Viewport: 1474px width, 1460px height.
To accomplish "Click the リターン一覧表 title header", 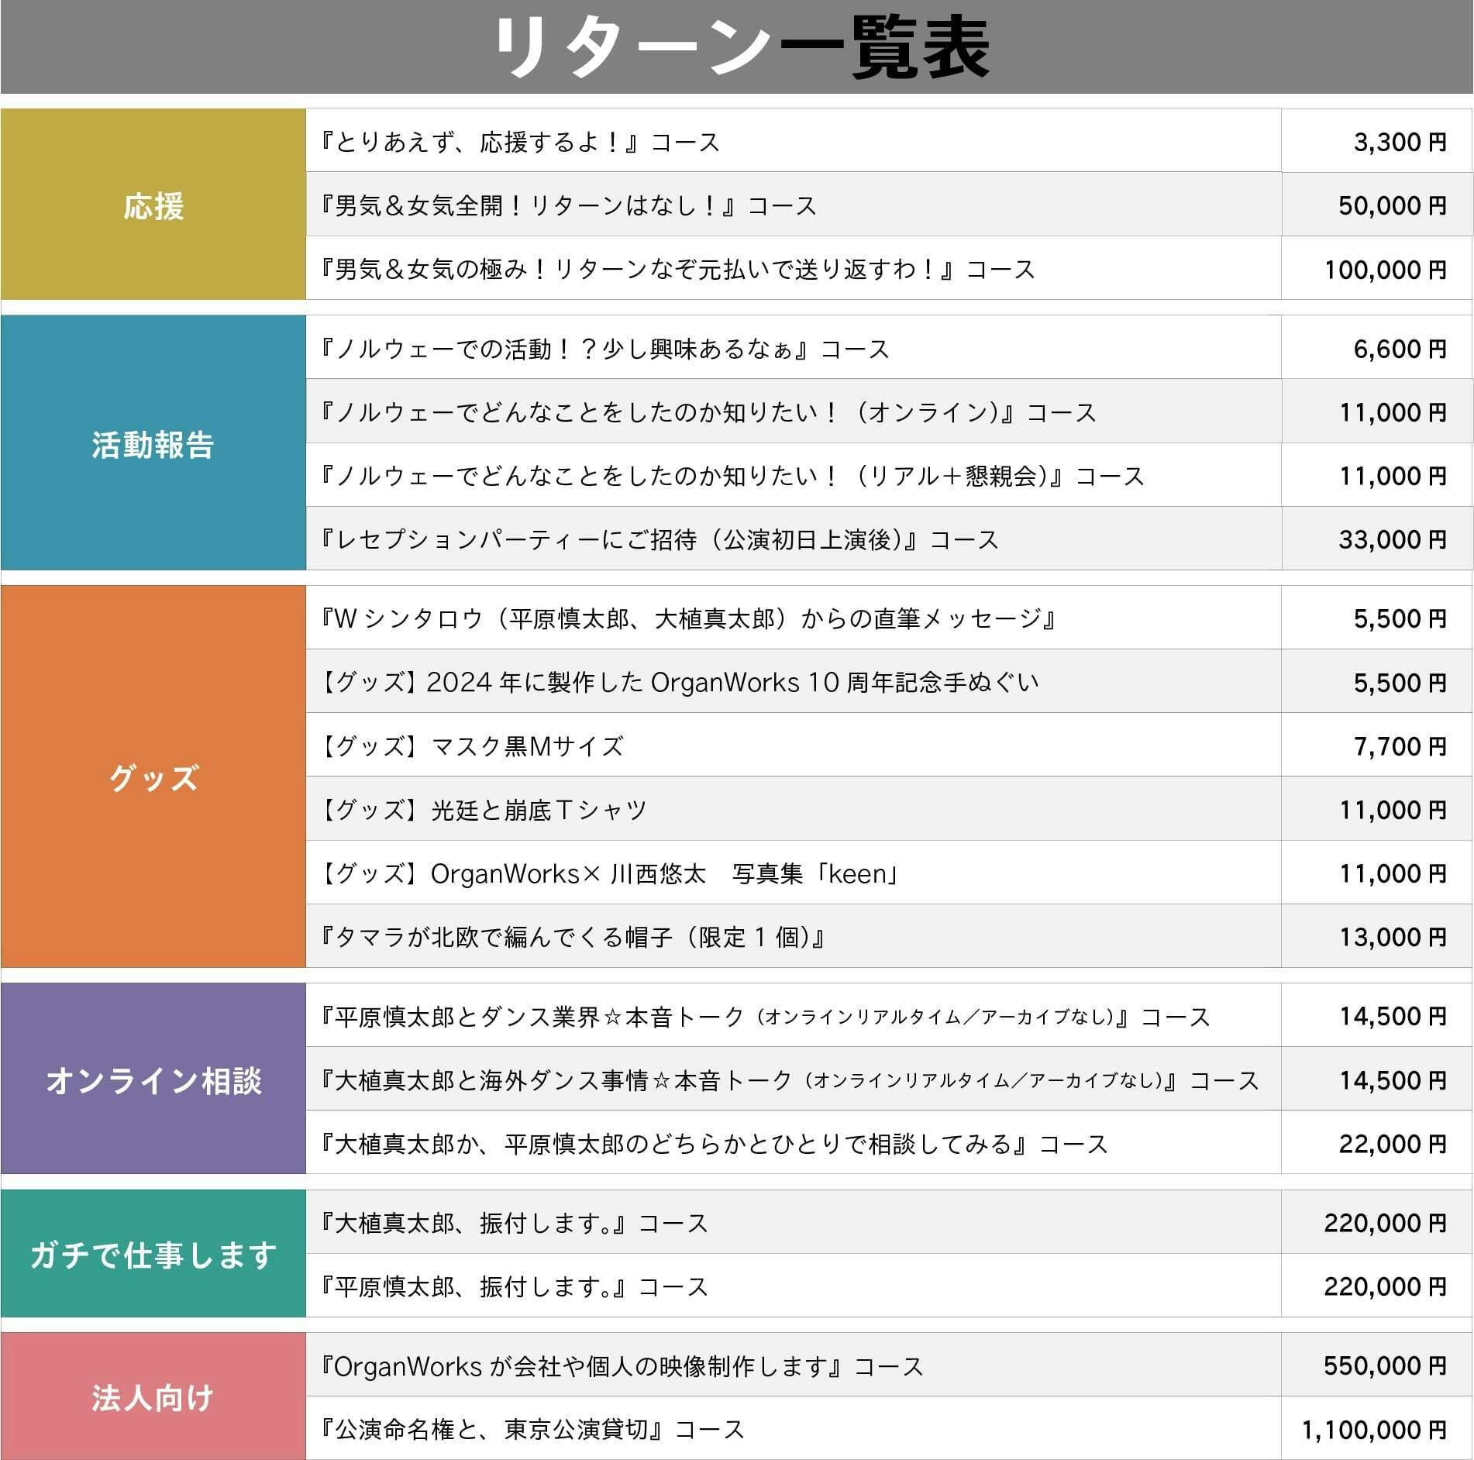I will 737,47.
